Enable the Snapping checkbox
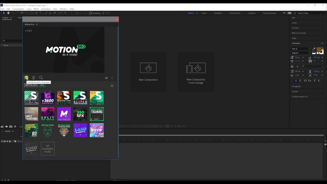Image resolution: width=327 pixels, height=184 pixels. tap(90, 13)
